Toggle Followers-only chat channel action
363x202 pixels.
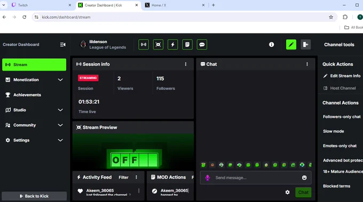pos(342,117)
